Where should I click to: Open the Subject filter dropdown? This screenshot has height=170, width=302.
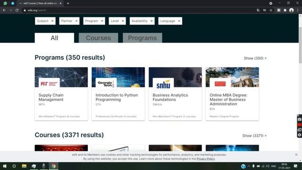tap(45, 21)
